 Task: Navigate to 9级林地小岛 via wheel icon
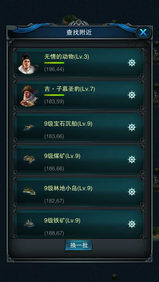tap(132, 192)
